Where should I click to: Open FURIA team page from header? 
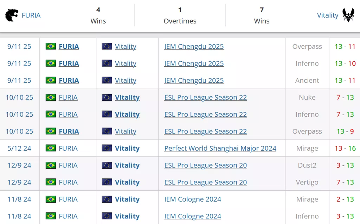[31, 15]
